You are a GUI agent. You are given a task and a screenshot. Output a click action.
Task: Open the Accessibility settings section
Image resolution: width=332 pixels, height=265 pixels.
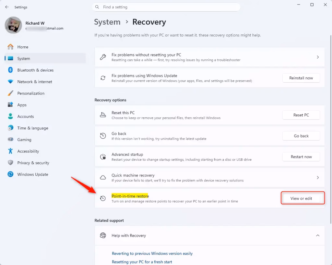(x=45, y=151)
